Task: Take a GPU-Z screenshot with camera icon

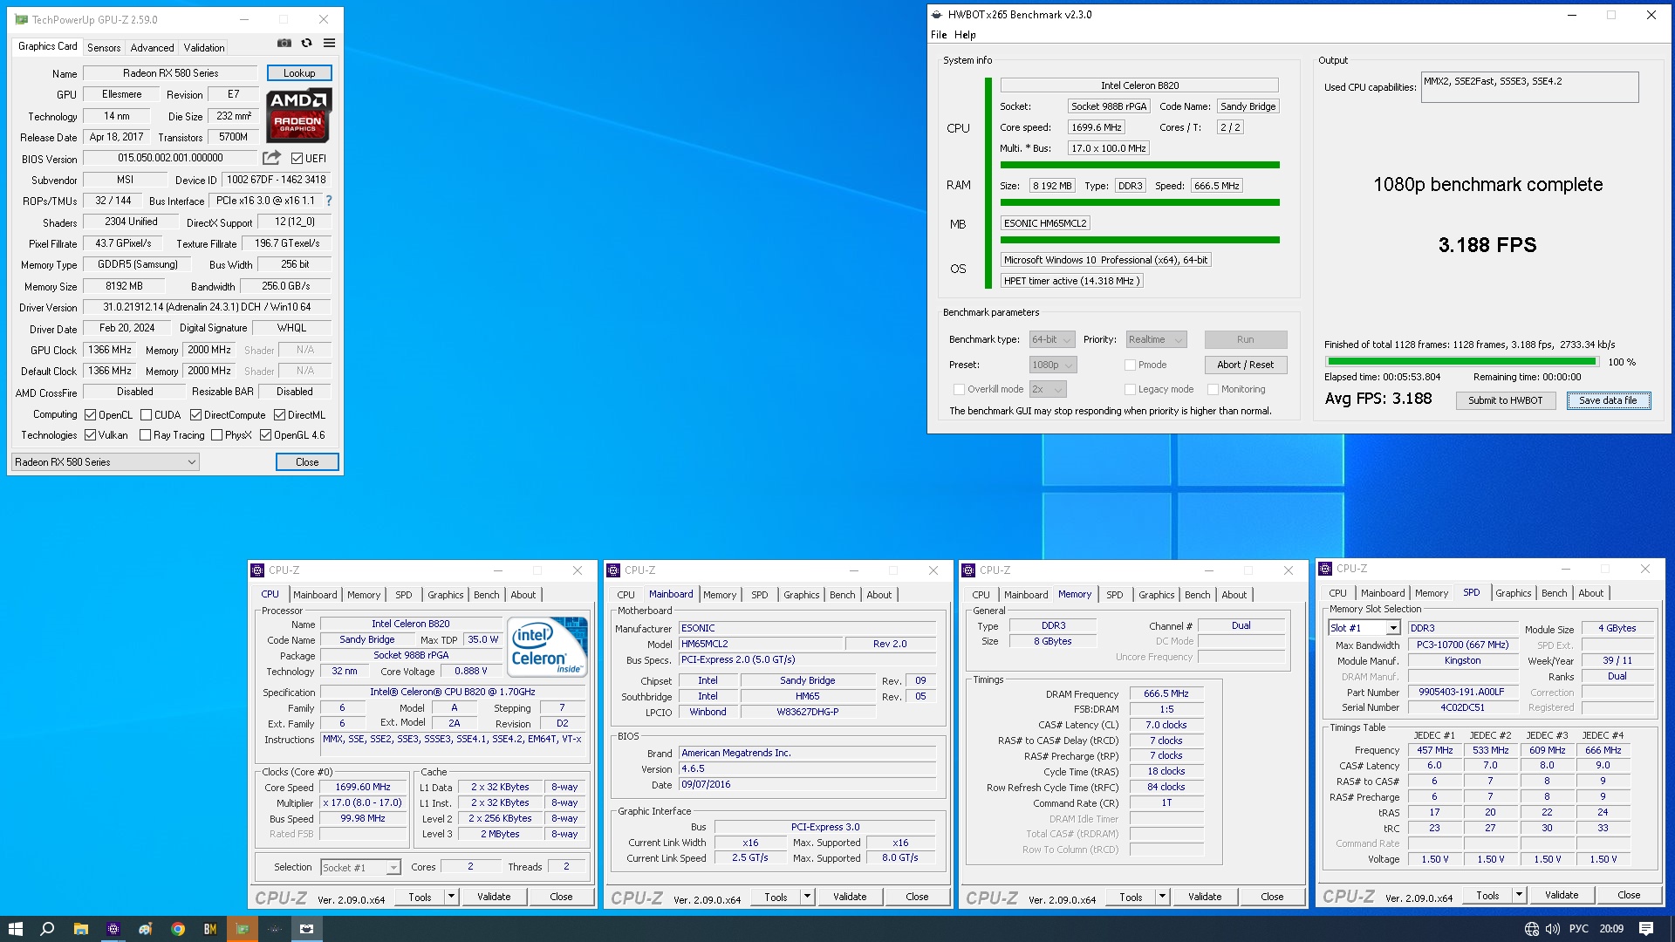Action: tap(284, 43)
